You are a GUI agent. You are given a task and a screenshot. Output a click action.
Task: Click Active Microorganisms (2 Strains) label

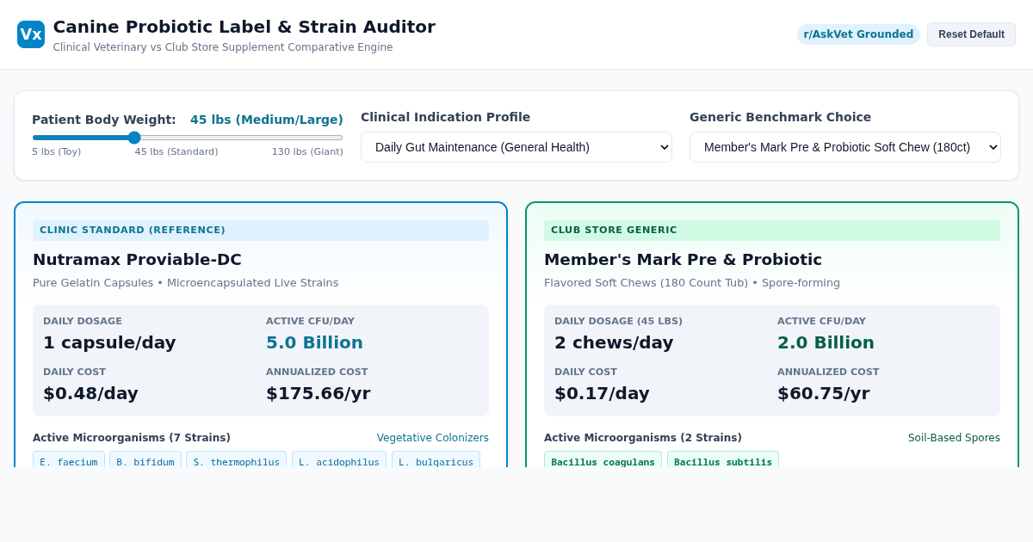click(643, 438)
